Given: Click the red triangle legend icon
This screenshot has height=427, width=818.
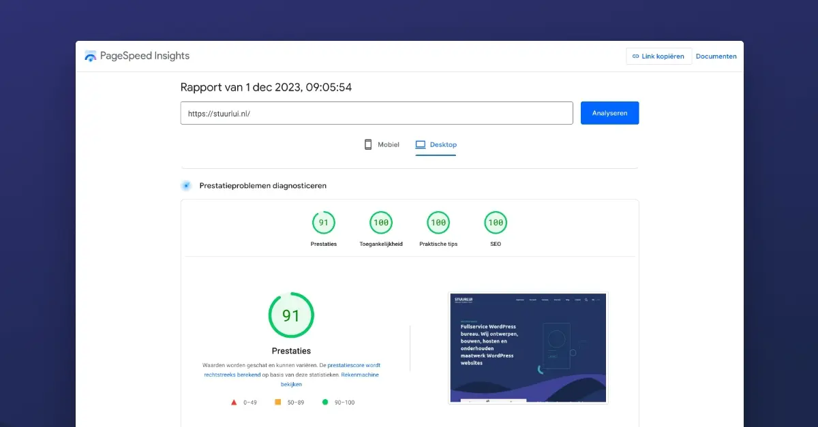Looking at the screenshot, I should point(233,402).
